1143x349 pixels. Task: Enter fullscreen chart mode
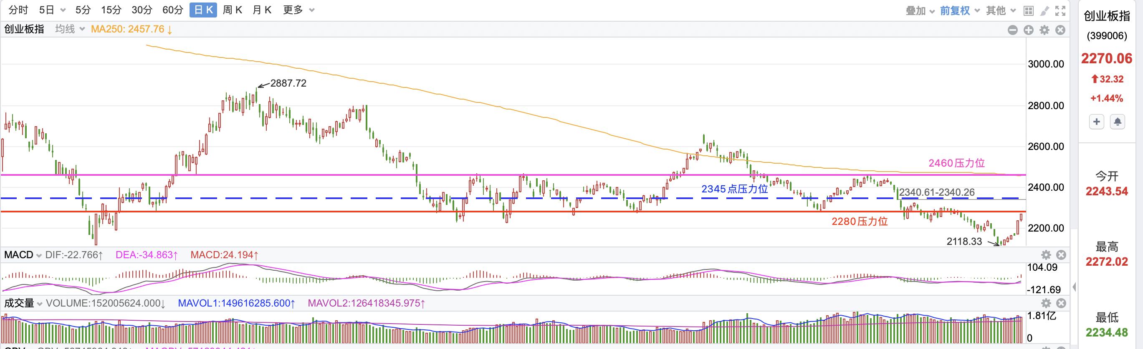(x=1060, y=11)
